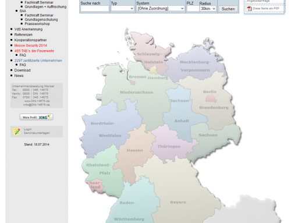Open the News menu entry
This screenshot has height=223, width=291.
pyautogui.click(x=19, y=76)
